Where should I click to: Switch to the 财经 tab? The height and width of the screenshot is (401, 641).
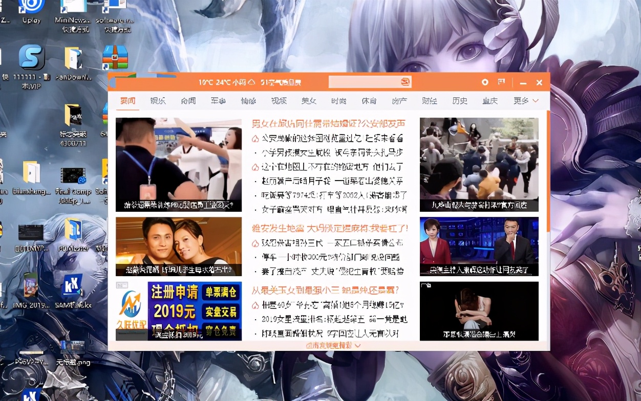tap(429, 101)
